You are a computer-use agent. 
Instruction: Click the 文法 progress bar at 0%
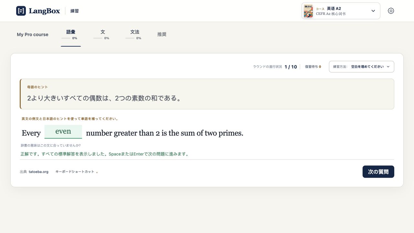[130, 38]
